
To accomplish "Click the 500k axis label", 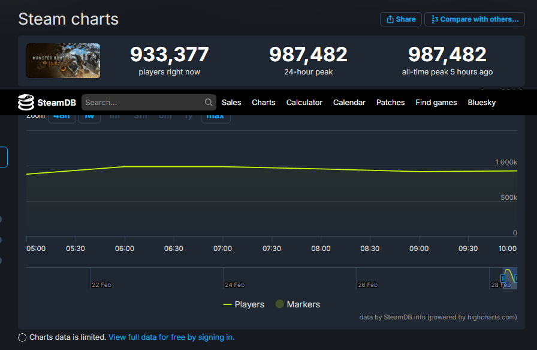I will click(x=509, y=198).
